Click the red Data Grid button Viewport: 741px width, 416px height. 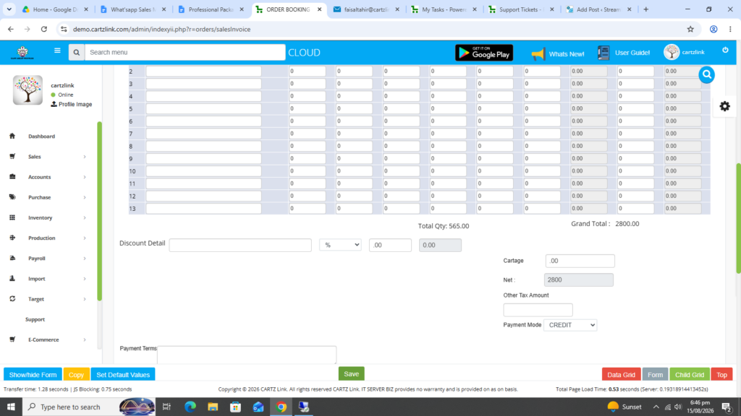pyautogui.click(x=621, y=375)
